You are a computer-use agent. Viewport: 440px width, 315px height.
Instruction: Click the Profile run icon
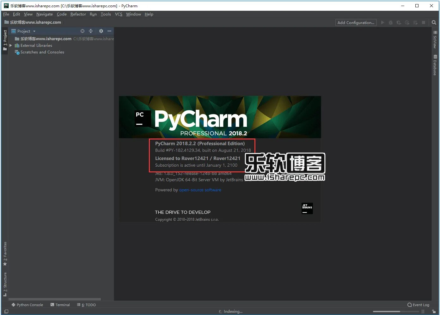(407, 23)
